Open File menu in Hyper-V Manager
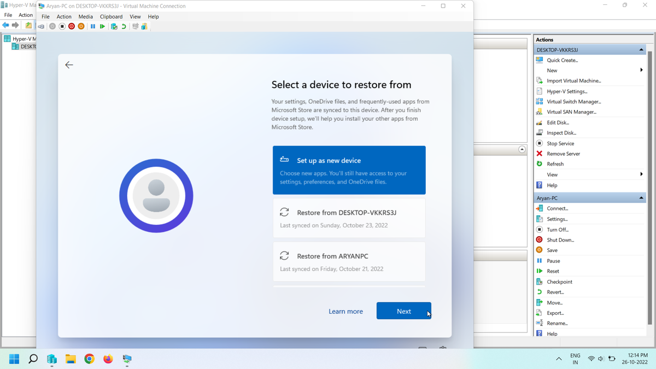 pyautogui.click(x=8, y=15)
